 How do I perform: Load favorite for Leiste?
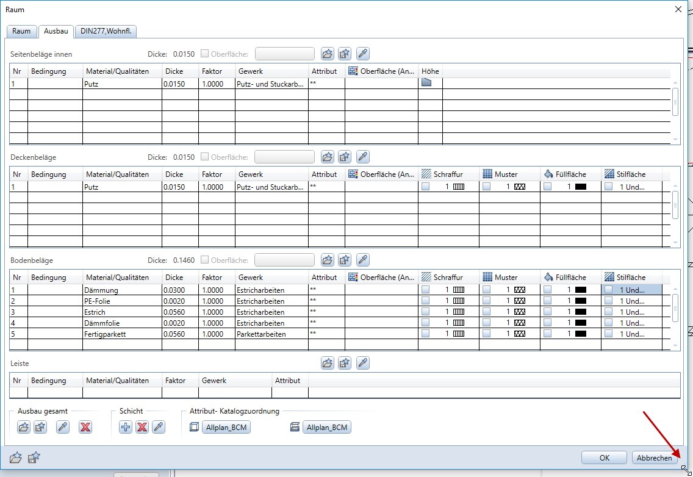click(328, 363)
